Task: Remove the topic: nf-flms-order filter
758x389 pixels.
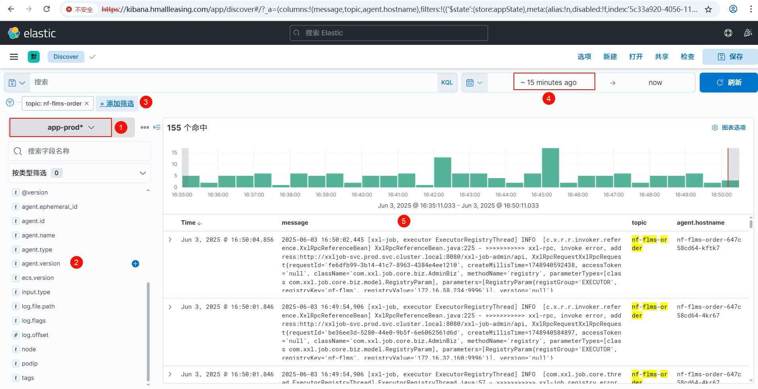Action: coord(87,104)
